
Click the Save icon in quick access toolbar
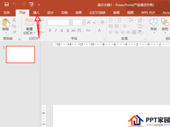coord(6,4)
